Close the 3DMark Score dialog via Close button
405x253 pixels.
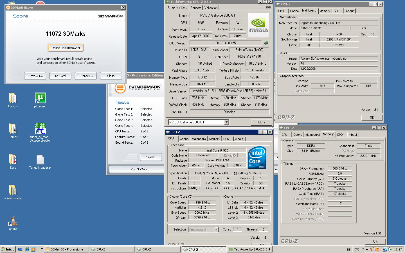click(x=111, y=76)
